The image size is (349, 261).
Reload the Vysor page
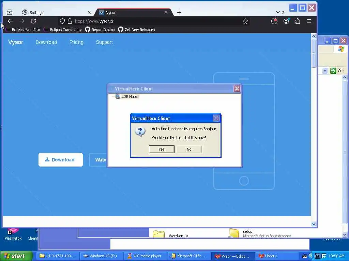click(33, 21)
